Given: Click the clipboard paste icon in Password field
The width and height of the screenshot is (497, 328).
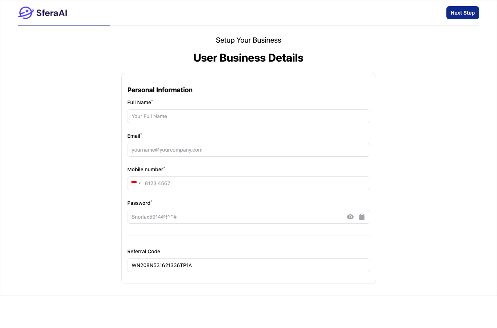Looking at the screenshot, I should (x=362, y=217).
